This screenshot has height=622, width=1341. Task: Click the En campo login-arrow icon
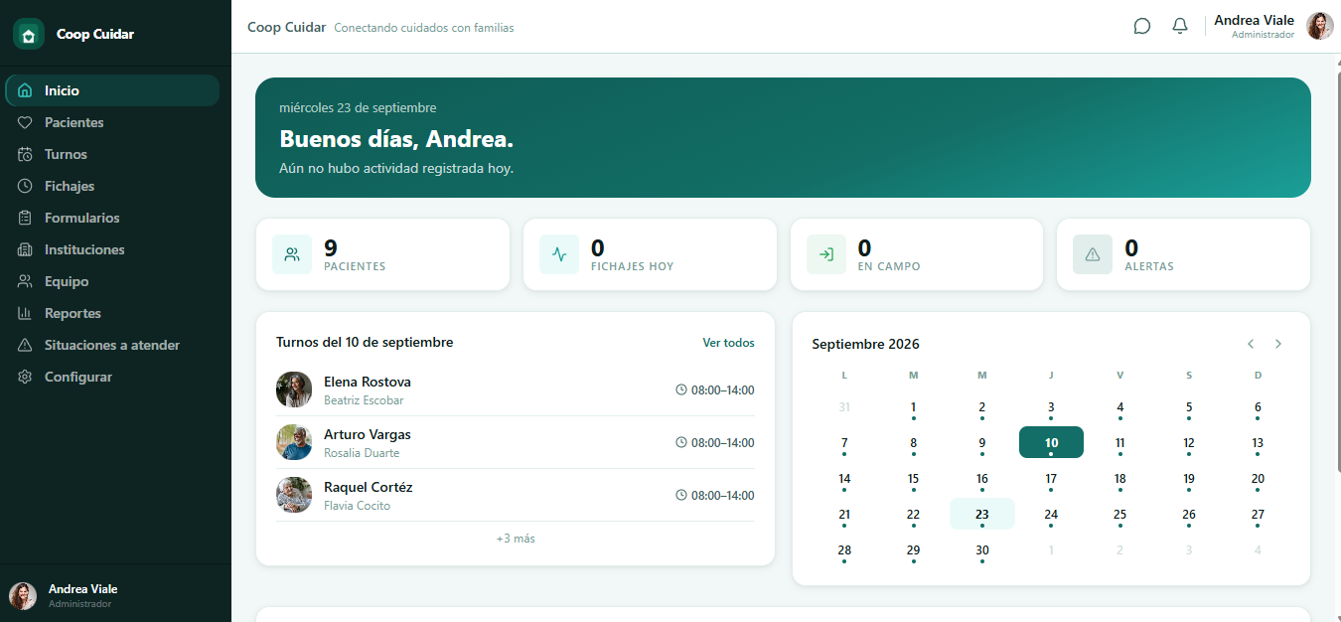click(x=826, y=254)
